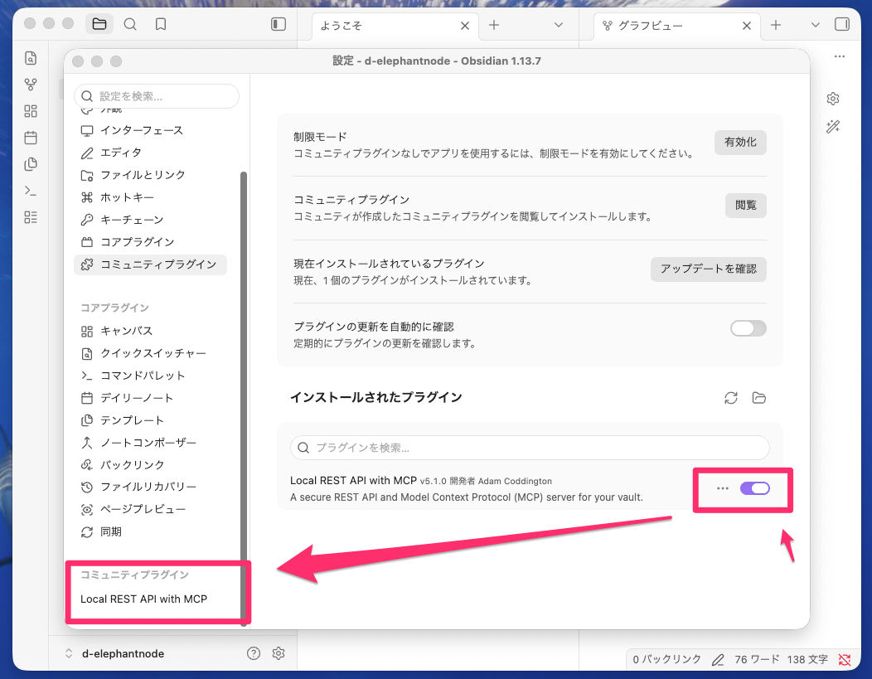This screenshot has width=872, height=679.
Task: Click the プラグインを検索 search field
Action: (530, 448)
